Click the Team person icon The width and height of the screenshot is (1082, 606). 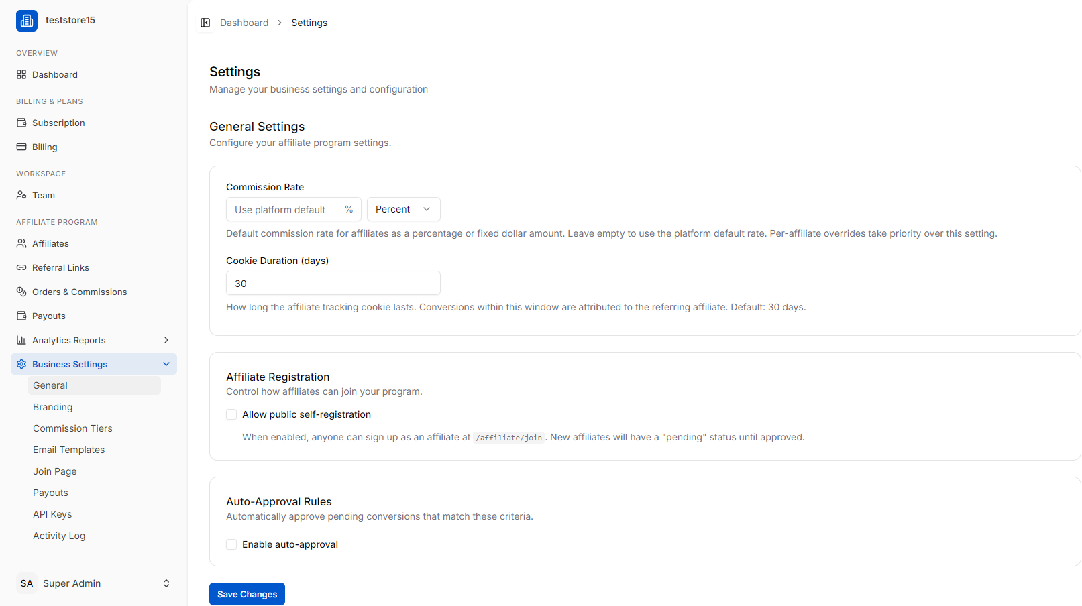tap(21, 195)
